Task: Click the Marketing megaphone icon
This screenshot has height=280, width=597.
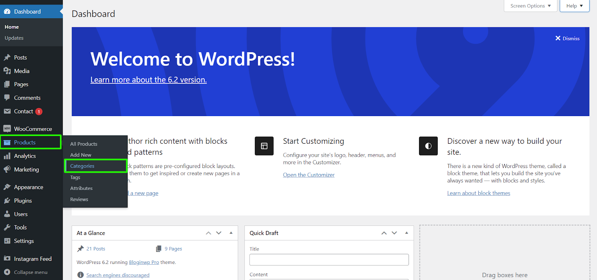Action: coord(7,169)
